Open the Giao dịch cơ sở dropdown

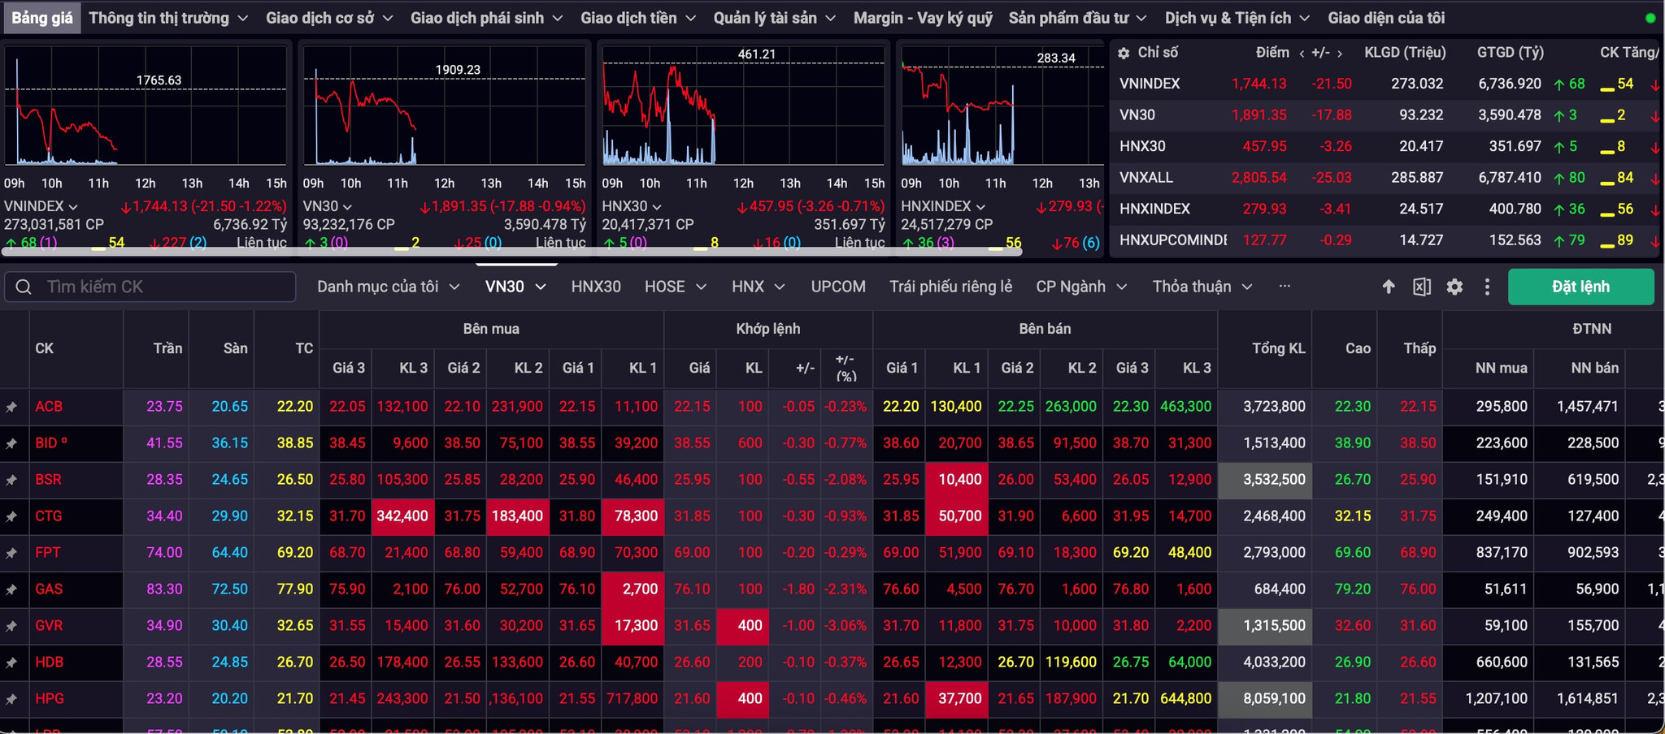click(x=329, y=18)
